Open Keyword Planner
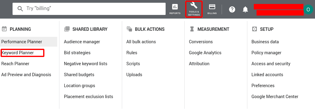 click(17, 53)
